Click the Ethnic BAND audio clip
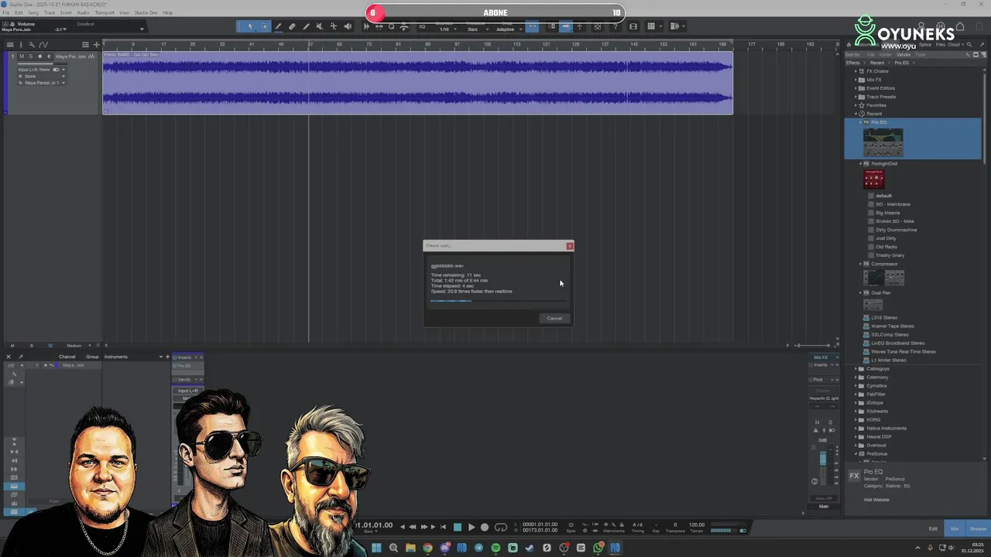Screen dimensions: 991x557 (418, 83)
